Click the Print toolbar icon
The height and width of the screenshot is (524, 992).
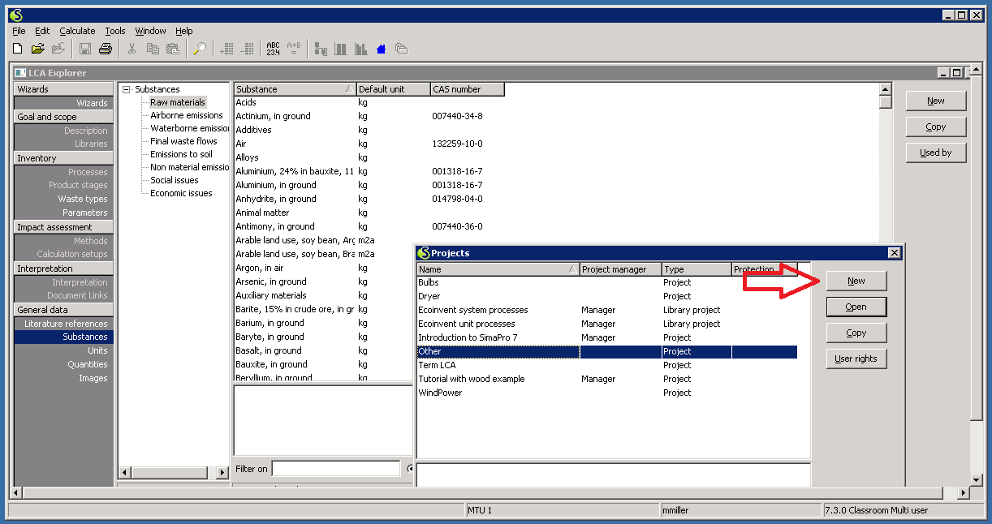[x=105, y=49]
